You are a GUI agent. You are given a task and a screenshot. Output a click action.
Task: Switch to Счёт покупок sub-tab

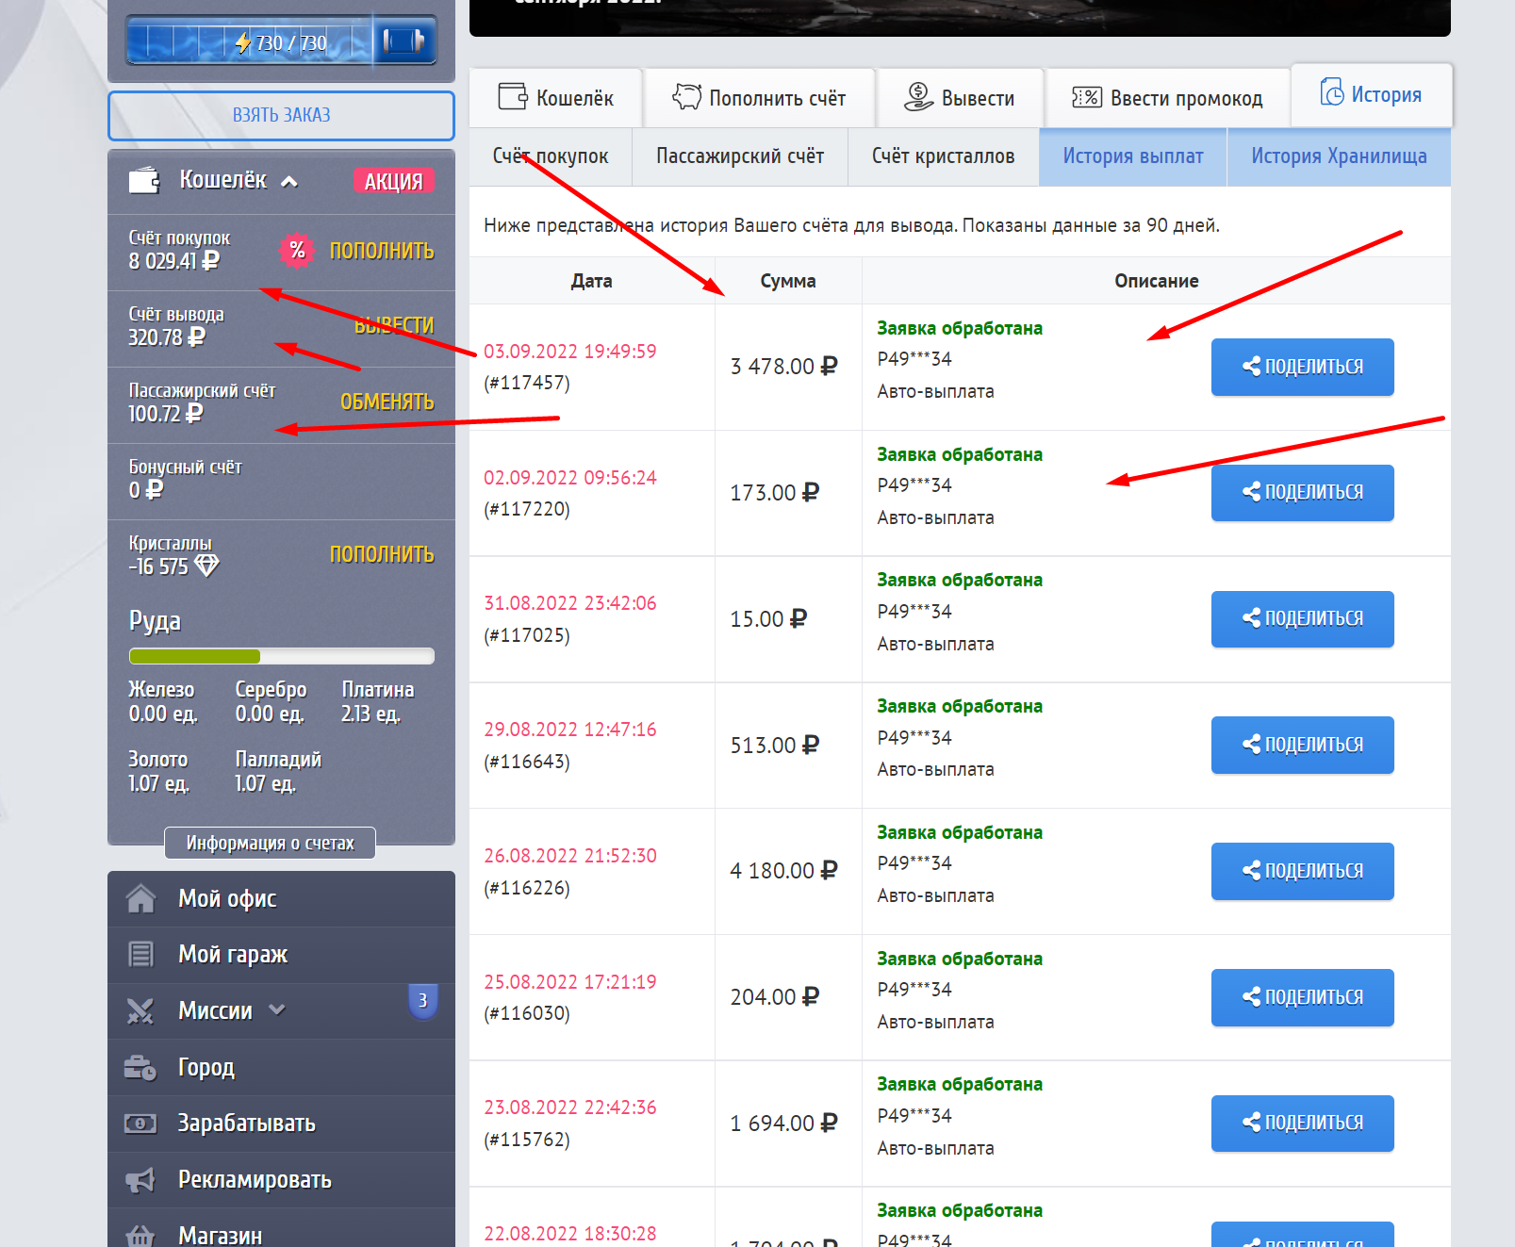tap(551, 156)
